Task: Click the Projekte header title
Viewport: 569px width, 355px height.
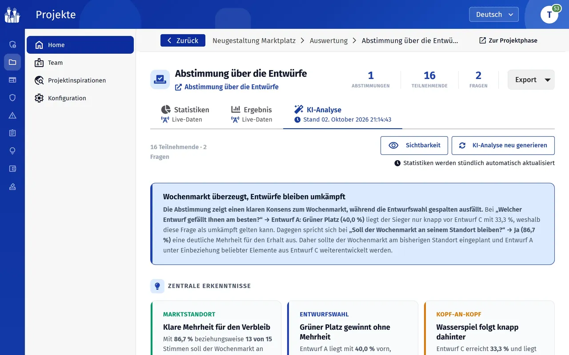Action: click(x=56, y=15)
